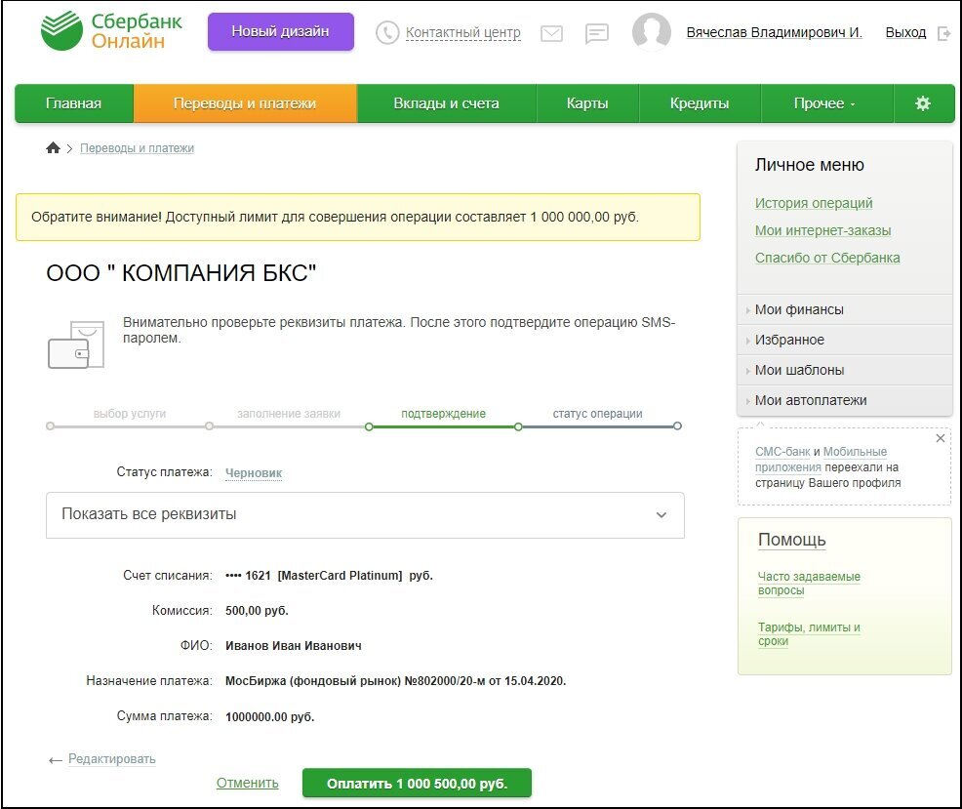The height and width of the screenshot is (809, 962).
Task: Click the Sberbank Online logo
Action: pyautogui.click(x=111, y=30)
